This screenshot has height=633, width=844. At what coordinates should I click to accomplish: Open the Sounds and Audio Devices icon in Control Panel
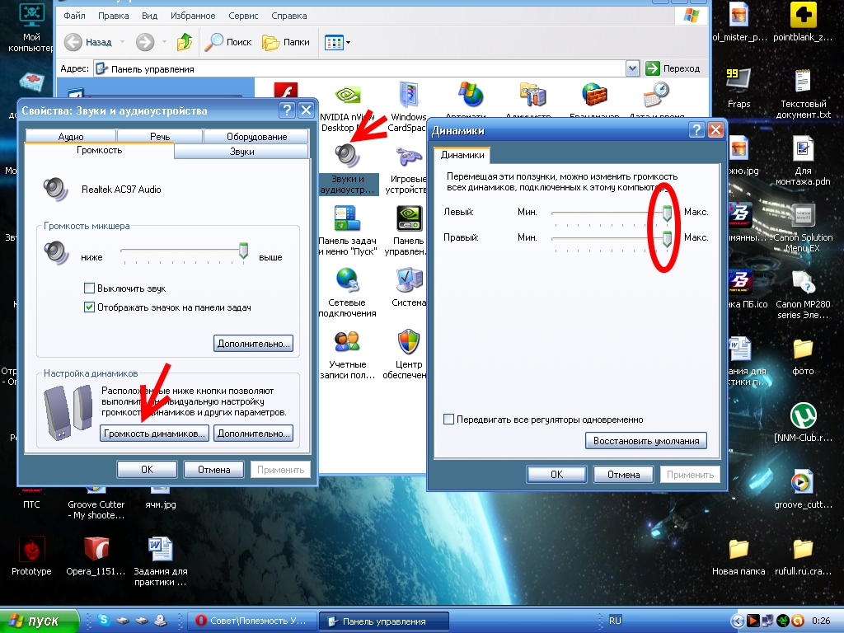[x=348, y=168]
